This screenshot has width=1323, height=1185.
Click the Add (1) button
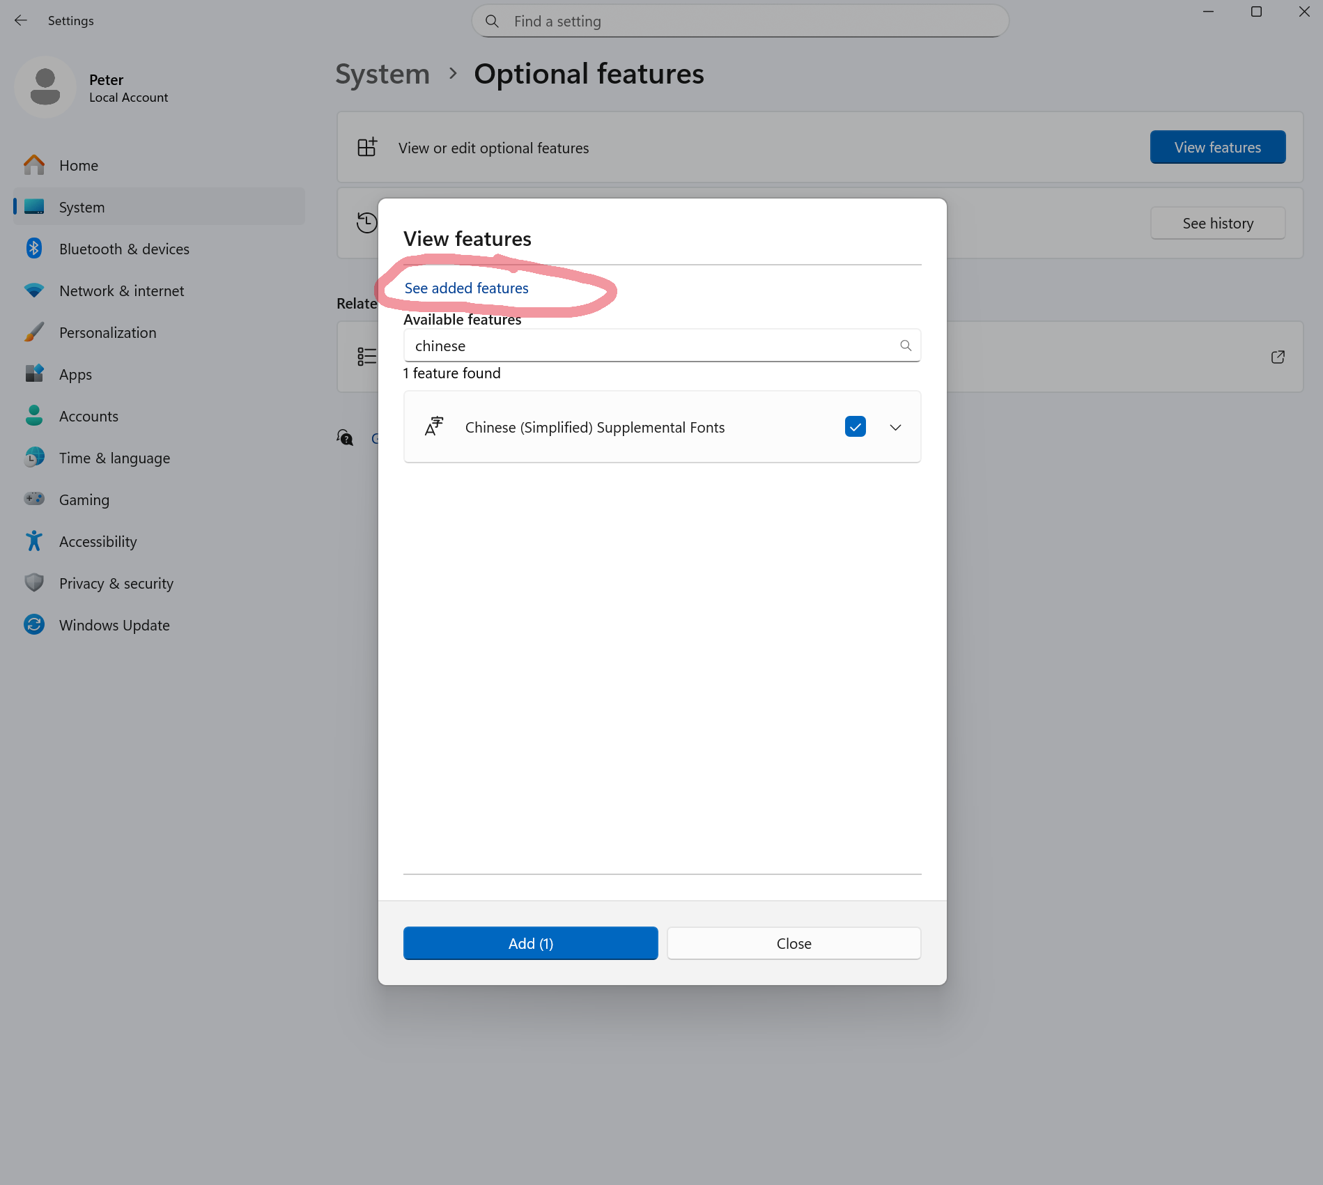point(530,943)
